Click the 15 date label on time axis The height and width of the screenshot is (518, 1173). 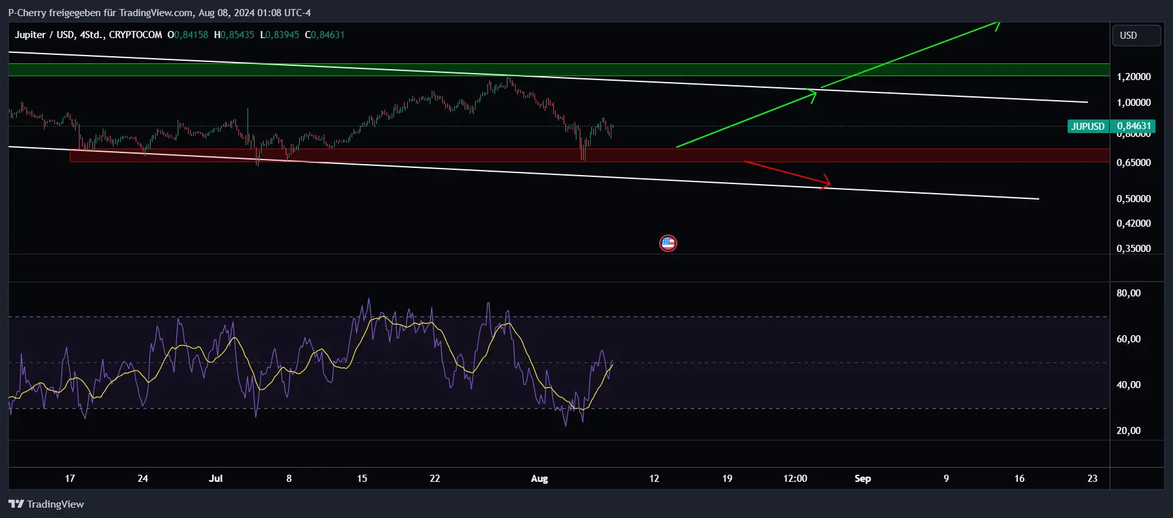362,479
